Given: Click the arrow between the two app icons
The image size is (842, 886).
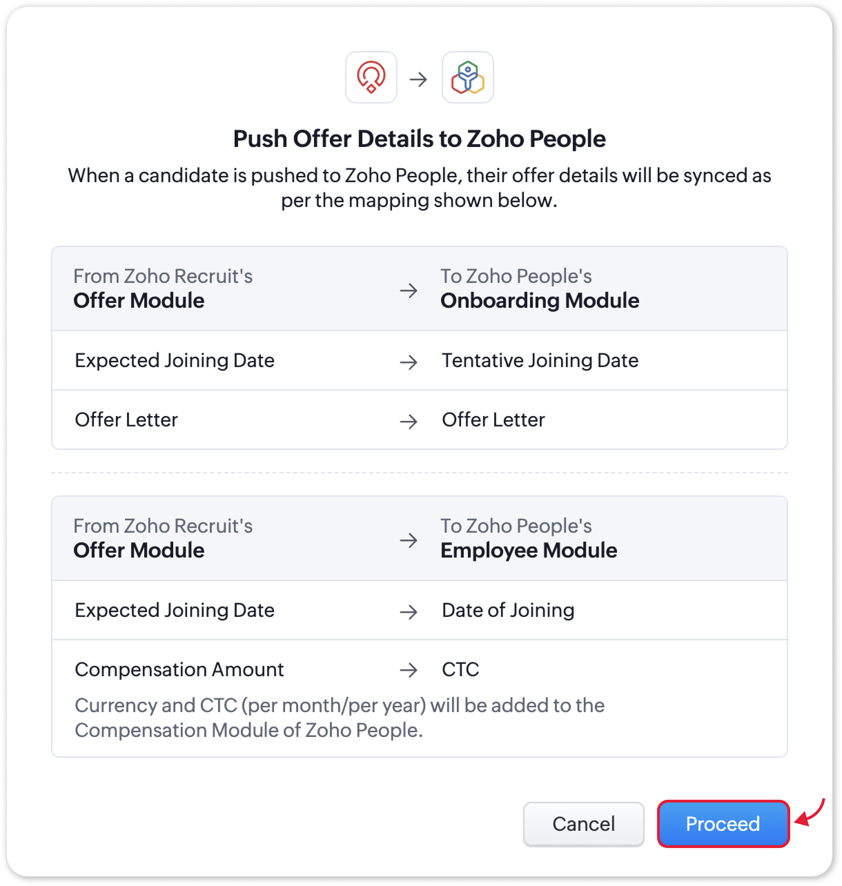Looking at the screenshot, I should [418, 80].
